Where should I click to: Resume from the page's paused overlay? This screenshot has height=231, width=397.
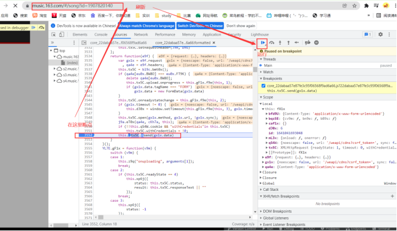pyautogui.click(x=33, y=28)
